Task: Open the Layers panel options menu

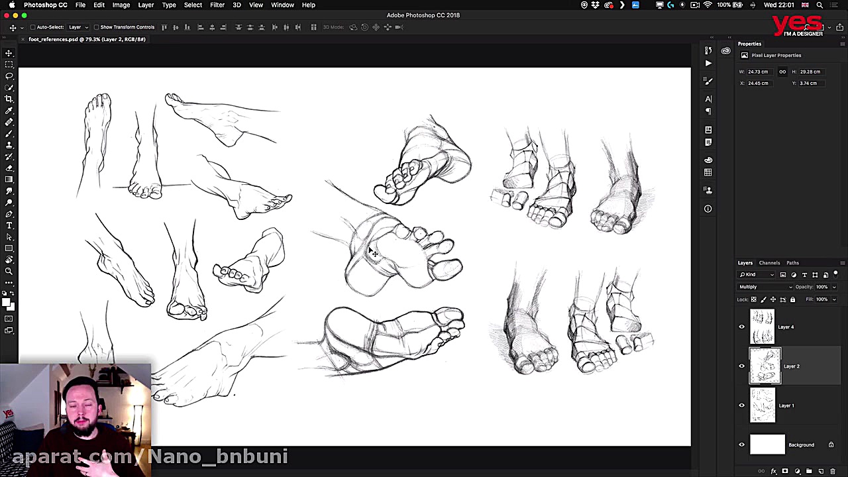Action: coord(842,263)
